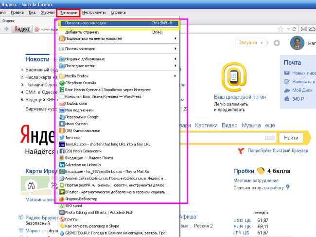Open Входящие inbox.ru Почта Mail.Ru bookmark
Screen dimensions: 316x237
click(119, 172)
